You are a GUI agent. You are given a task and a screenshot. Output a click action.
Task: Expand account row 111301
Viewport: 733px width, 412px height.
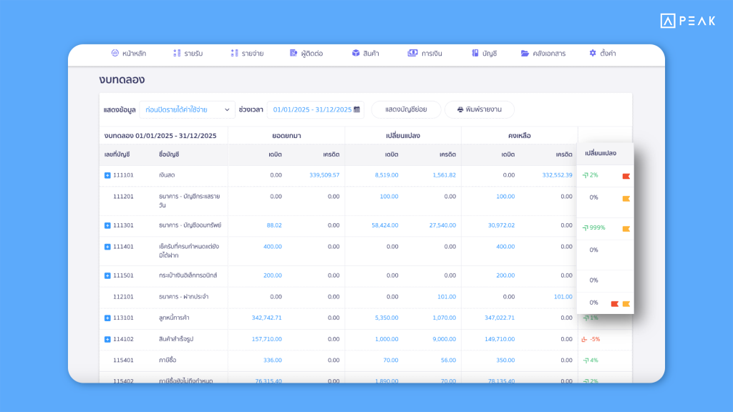click(107, 225)
